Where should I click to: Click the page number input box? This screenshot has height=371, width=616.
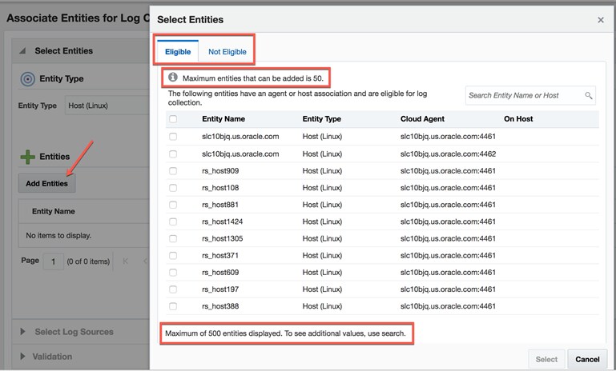point(54,261)
